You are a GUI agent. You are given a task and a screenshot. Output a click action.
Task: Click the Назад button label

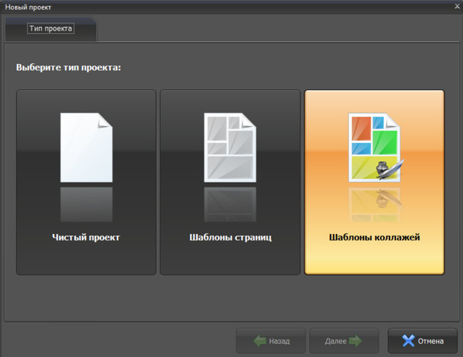279,341
